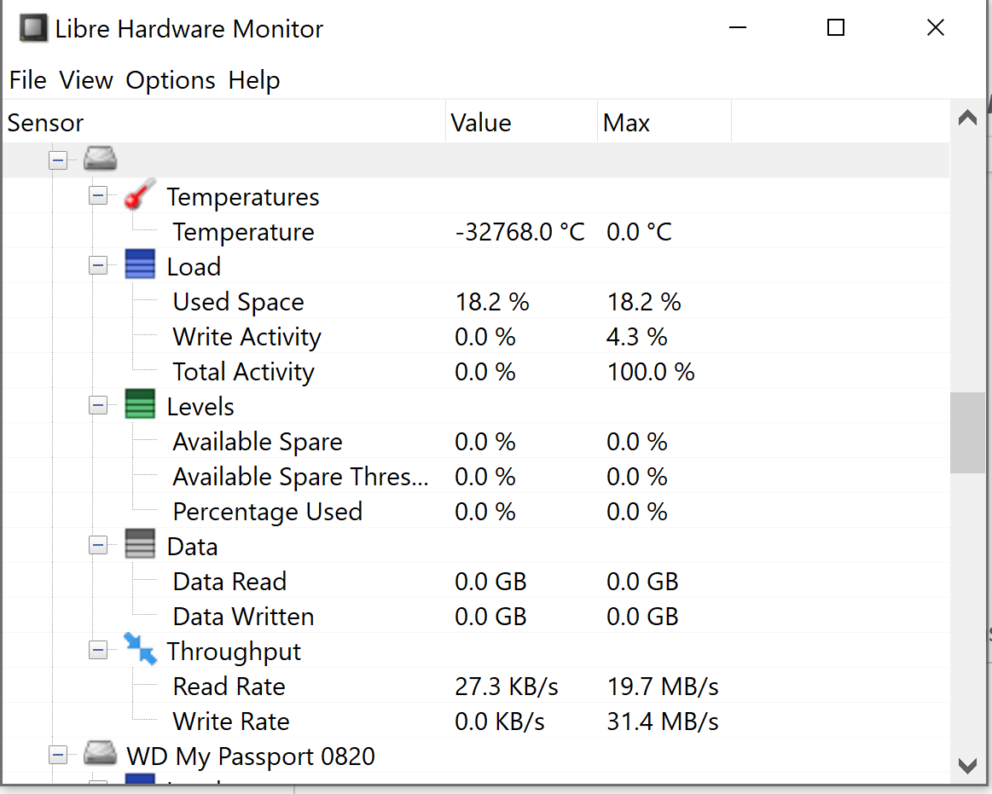Collapse the topmost drive tree node
The image size is (992, 794).
click(x=58, y=159)
